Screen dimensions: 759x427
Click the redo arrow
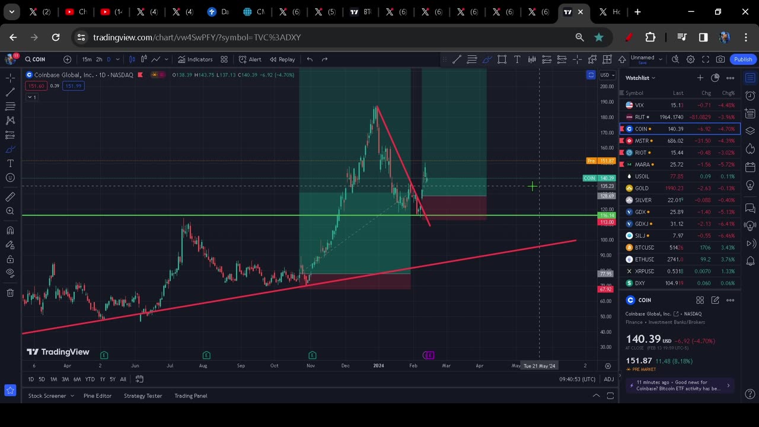[x=324, y=59]
